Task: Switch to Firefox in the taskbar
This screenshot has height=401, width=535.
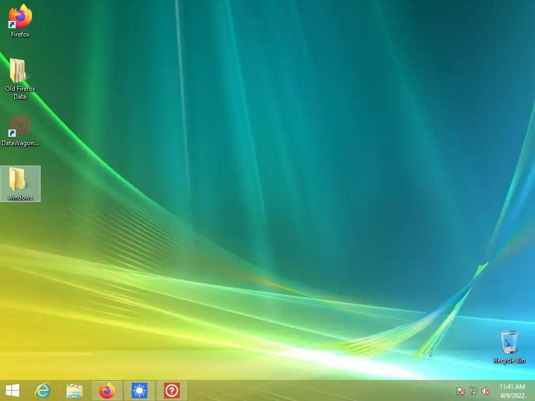Action: (107, 391)
